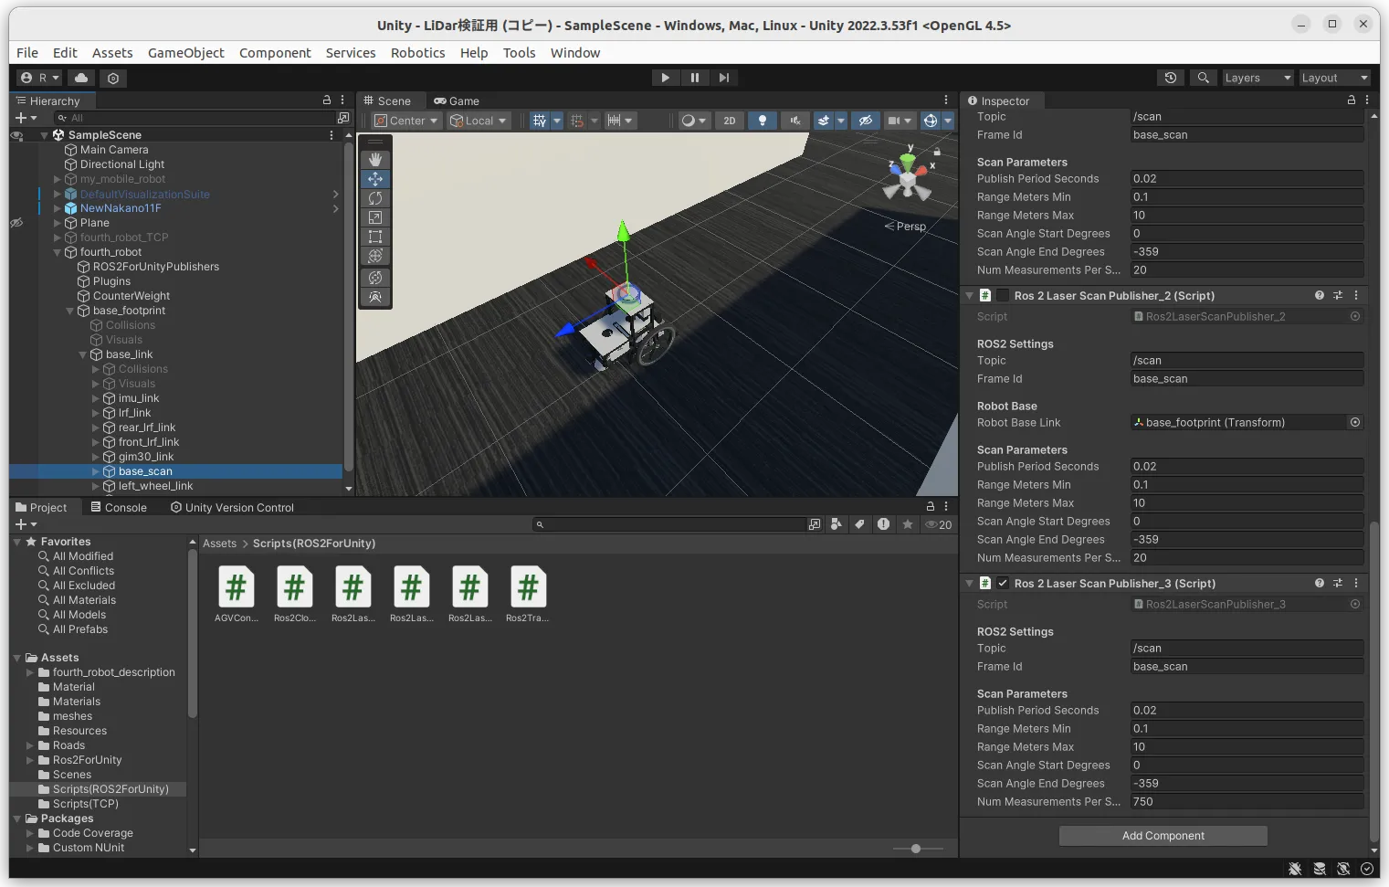
Task: Toggle hidden packages visibility count
Action: point(939,524)
